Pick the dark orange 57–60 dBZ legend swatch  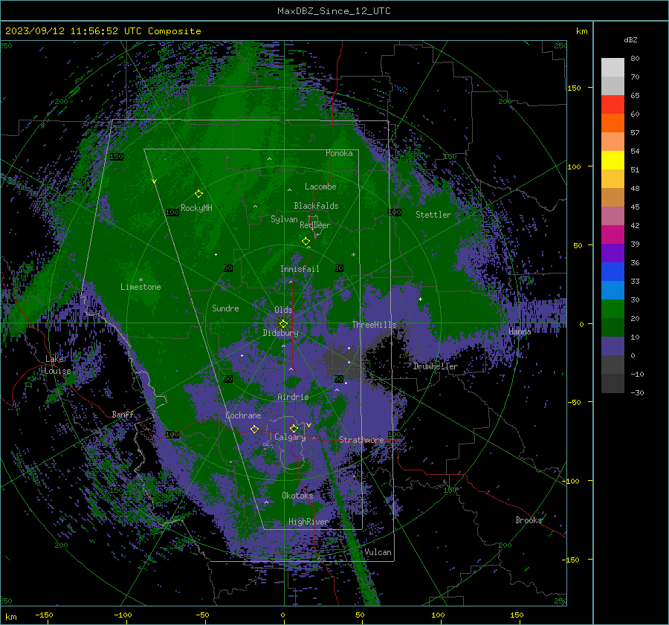click(613, 123)
